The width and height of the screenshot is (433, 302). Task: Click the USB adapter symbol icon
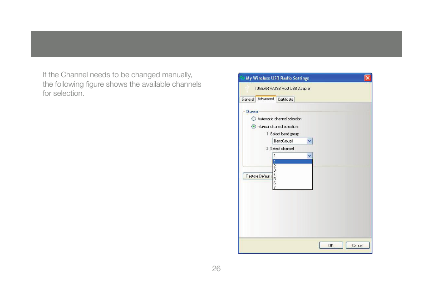tap(247, 89)
